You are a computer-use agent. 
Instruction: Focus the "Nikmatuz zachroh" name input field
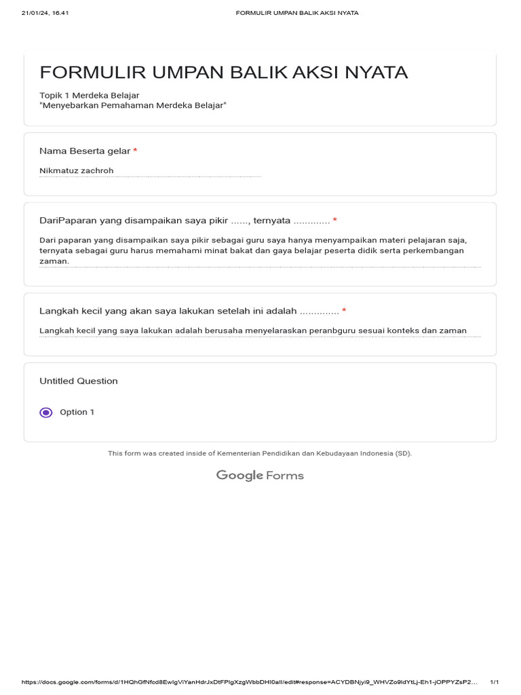150,170
